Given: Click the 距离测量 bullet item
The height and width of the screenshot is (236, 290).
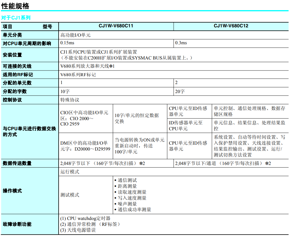Looking at the screenshot, I should 126,186.
